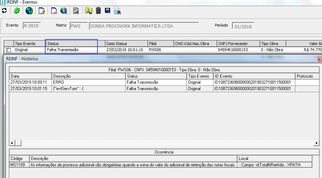Click the globe transmit icon in toolbar
Viewport: 322px width, 178px height.
(29, 11)
